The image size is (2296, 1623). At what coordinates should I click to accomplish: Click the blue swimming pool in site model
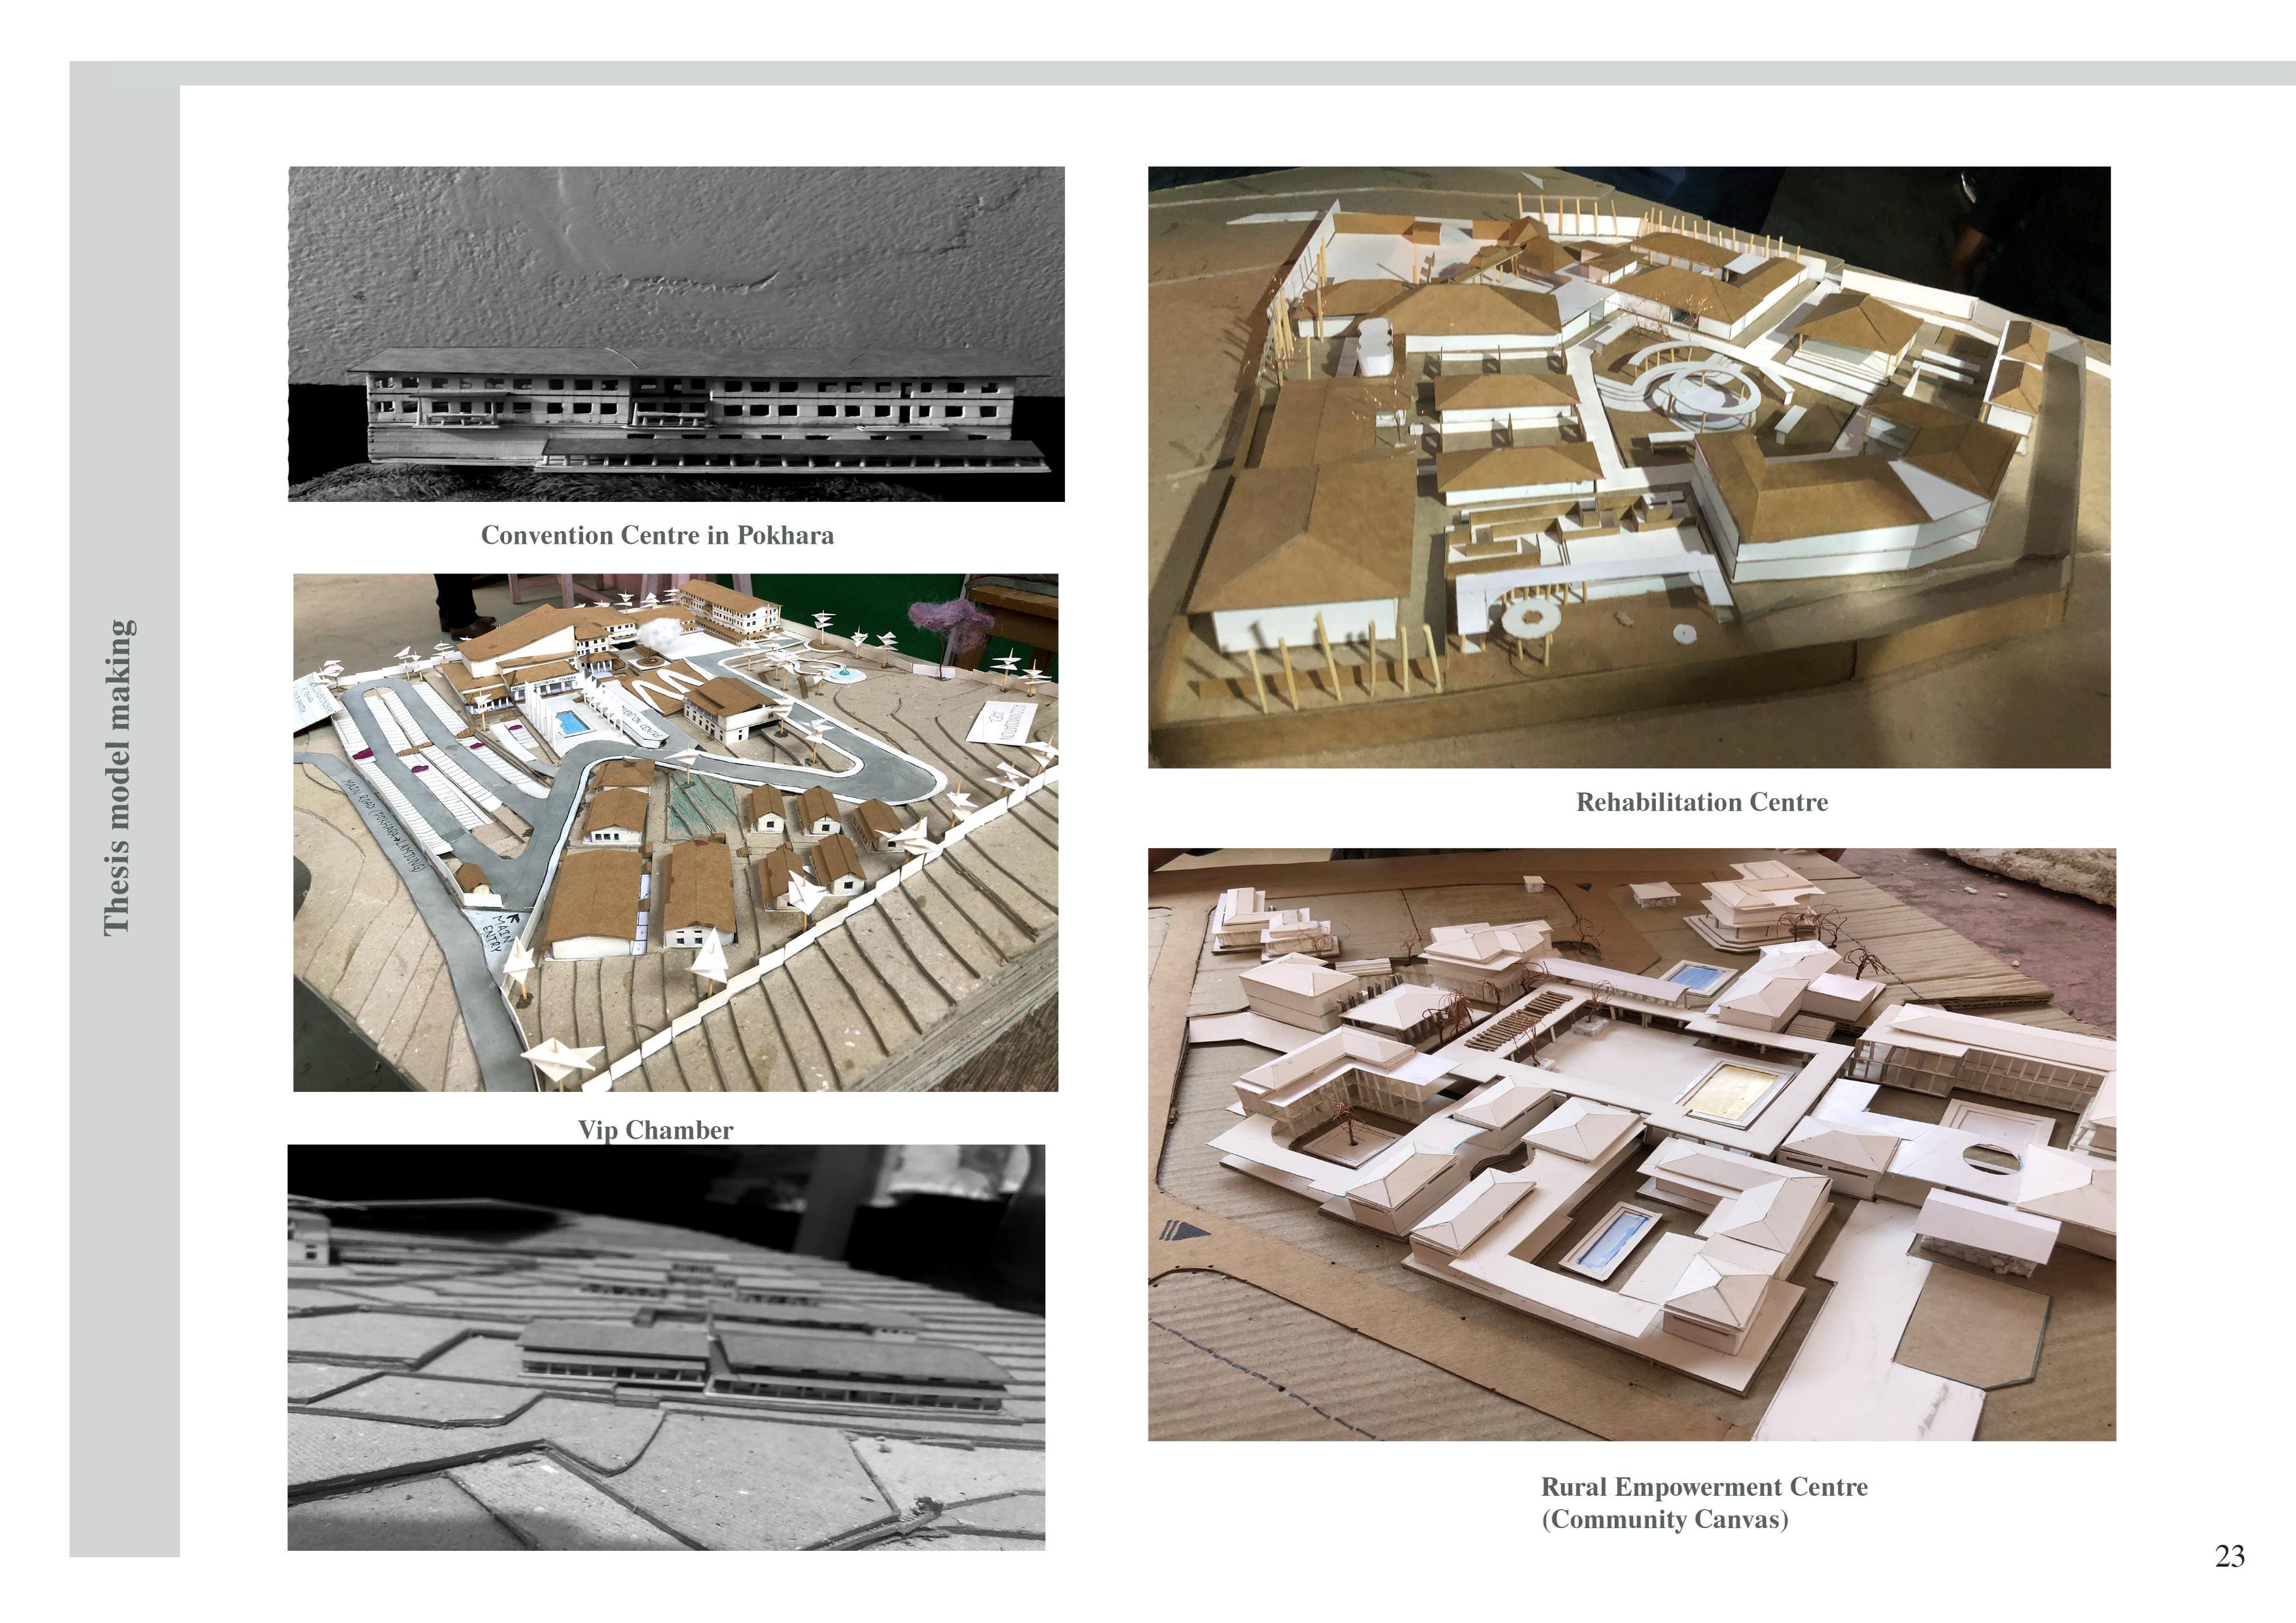[572, 722]
